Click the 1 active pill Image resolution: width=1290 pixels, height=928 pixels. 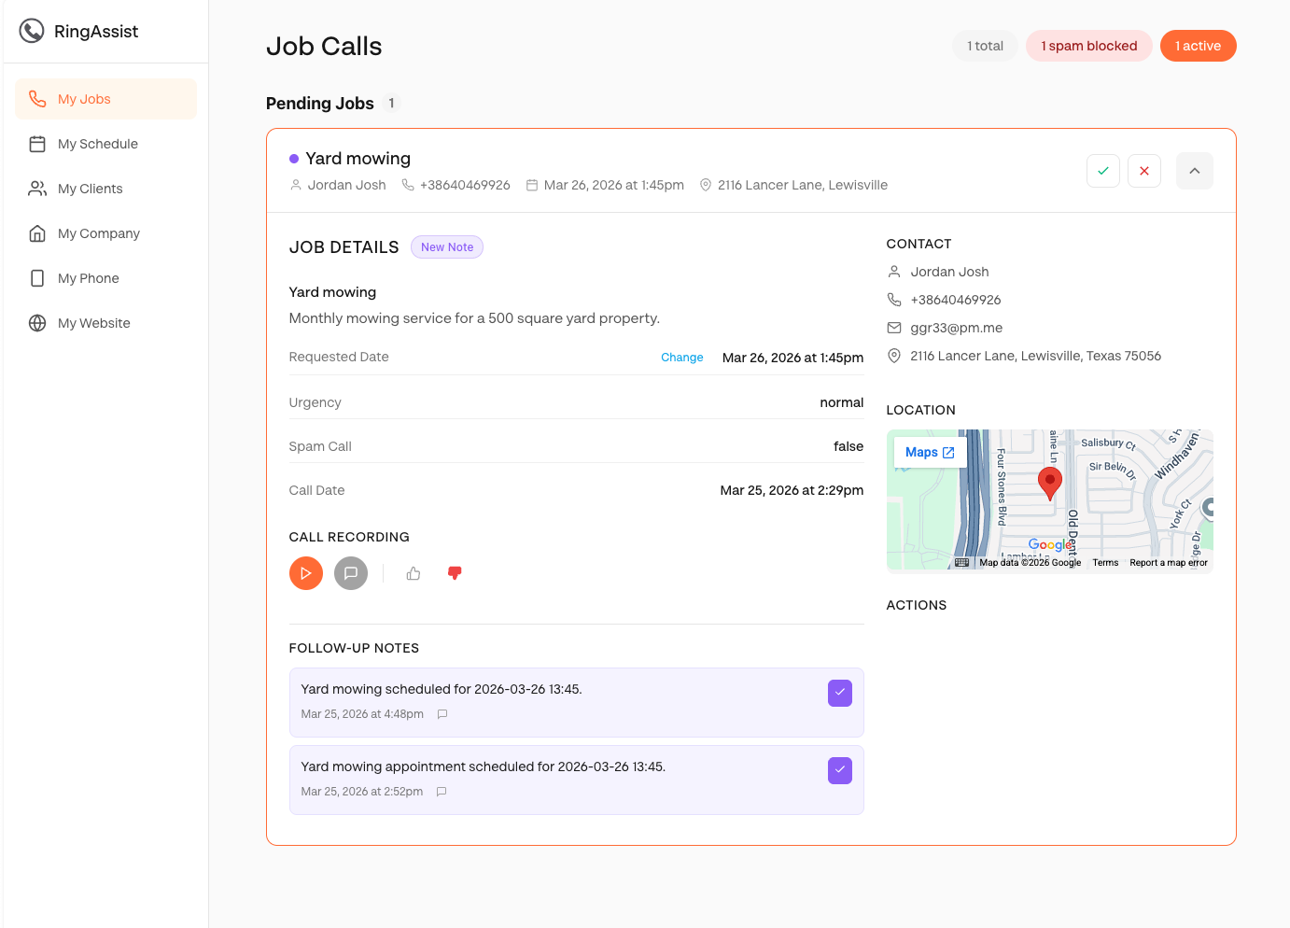[x=1199, y=46]
